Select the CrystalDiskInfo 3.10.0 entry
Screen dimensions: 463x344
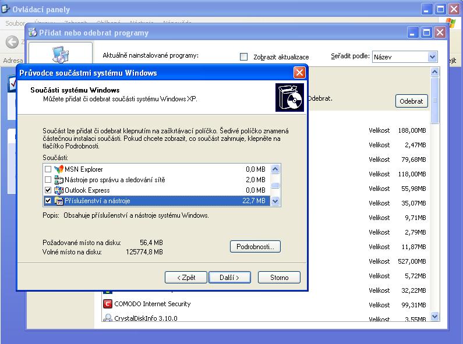[146, 318]
